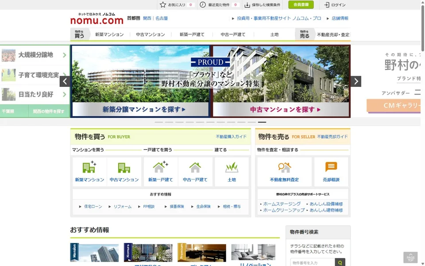
Task: Open the 不動産購入ガイド link
Action: point(231,137)
